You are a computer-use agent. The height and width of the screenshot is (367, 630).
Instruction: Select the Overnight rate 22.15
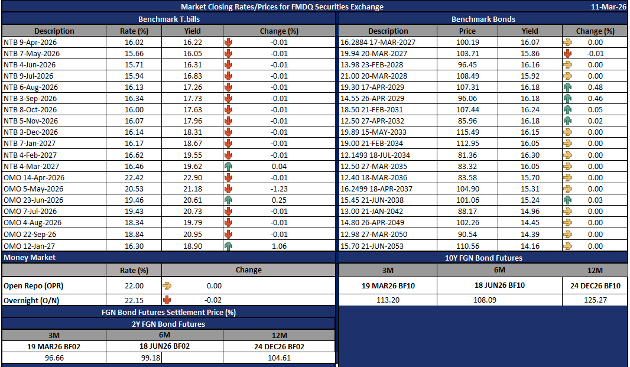[x=134, y=300]
